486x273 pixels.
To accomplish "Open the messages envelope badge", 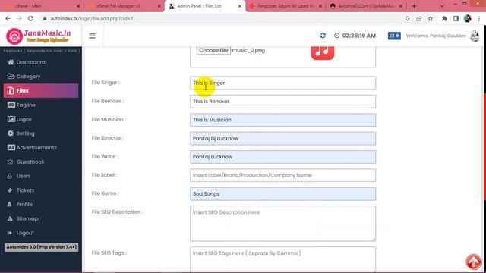I will click(x=394, y=36).
